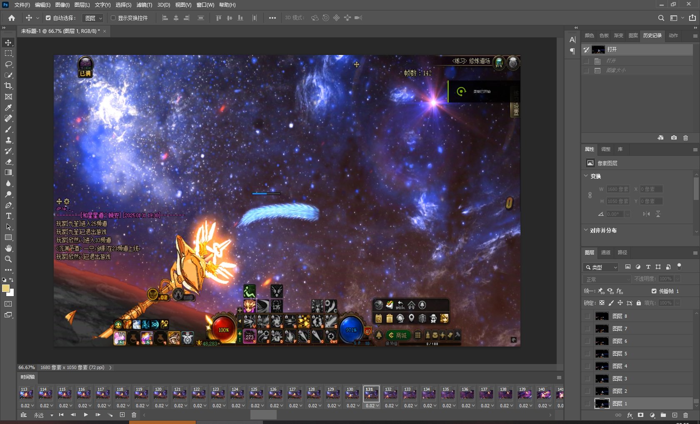This screenshot has height=424, width=700.
Task: Open the 文件(F) menu
Action: (22, 5)
